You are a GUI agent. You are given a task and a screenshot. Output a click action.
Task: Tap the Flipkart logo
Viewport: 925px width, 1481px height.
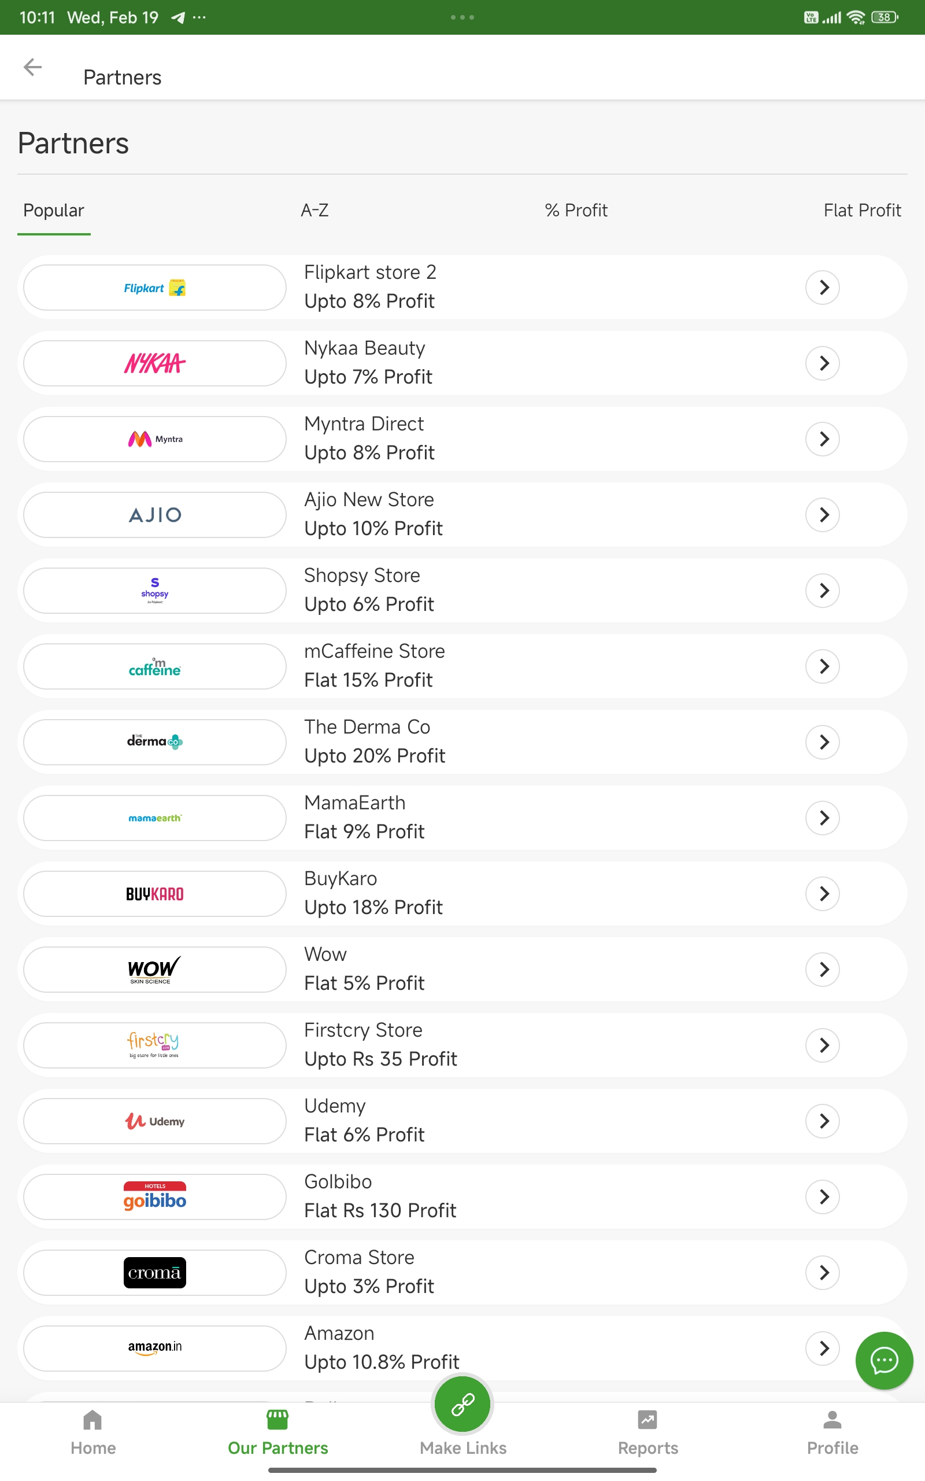tap(155, 288)
